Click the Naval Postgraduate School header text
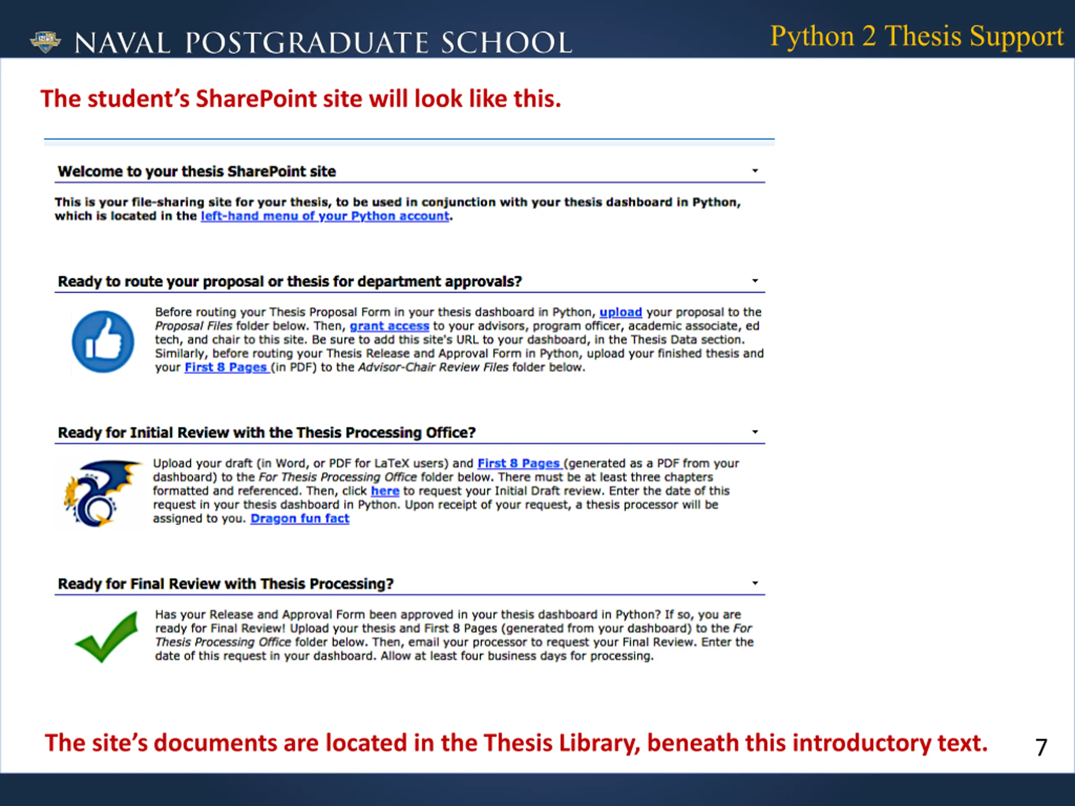The width and height of the screenshot is (1075, 806). click(324, 43)
